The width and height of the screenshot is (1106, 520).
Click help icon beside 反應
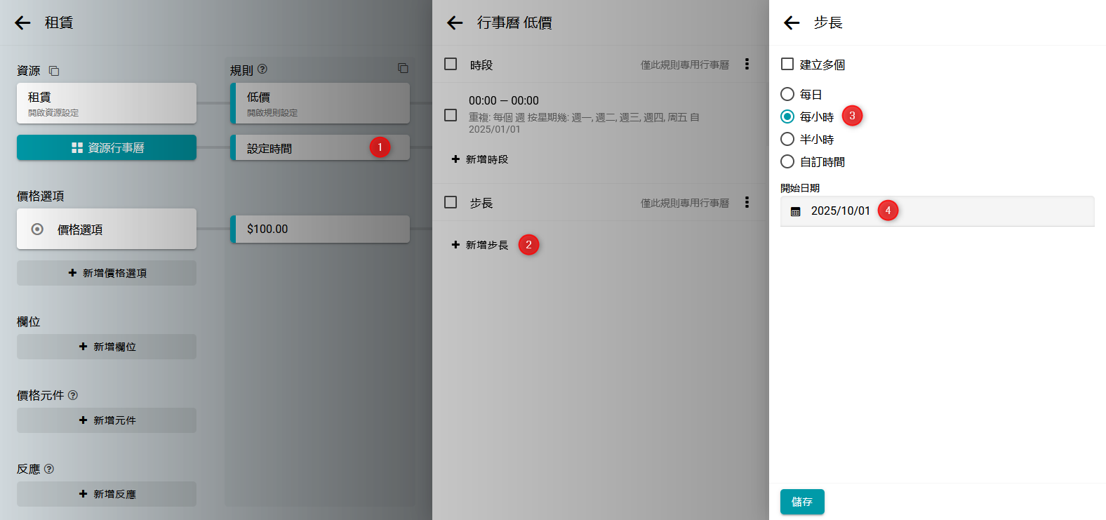pyautogui.click(x=49, y=469)
